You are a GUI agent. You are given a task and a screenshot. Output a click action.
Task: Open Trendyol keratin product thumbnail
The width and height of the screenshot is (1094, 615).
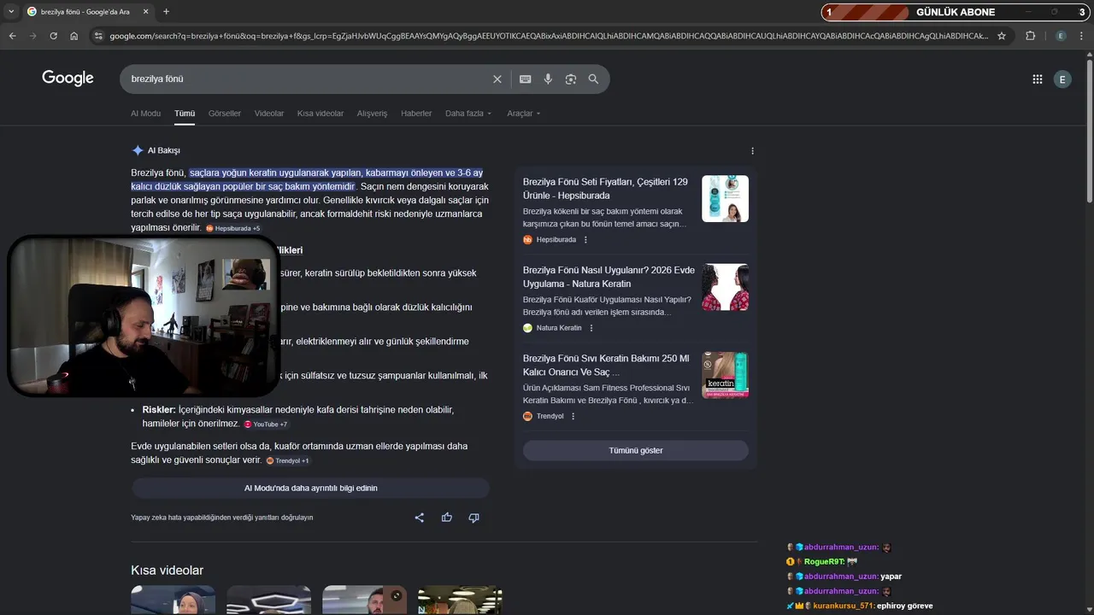(x=725, y=375)
